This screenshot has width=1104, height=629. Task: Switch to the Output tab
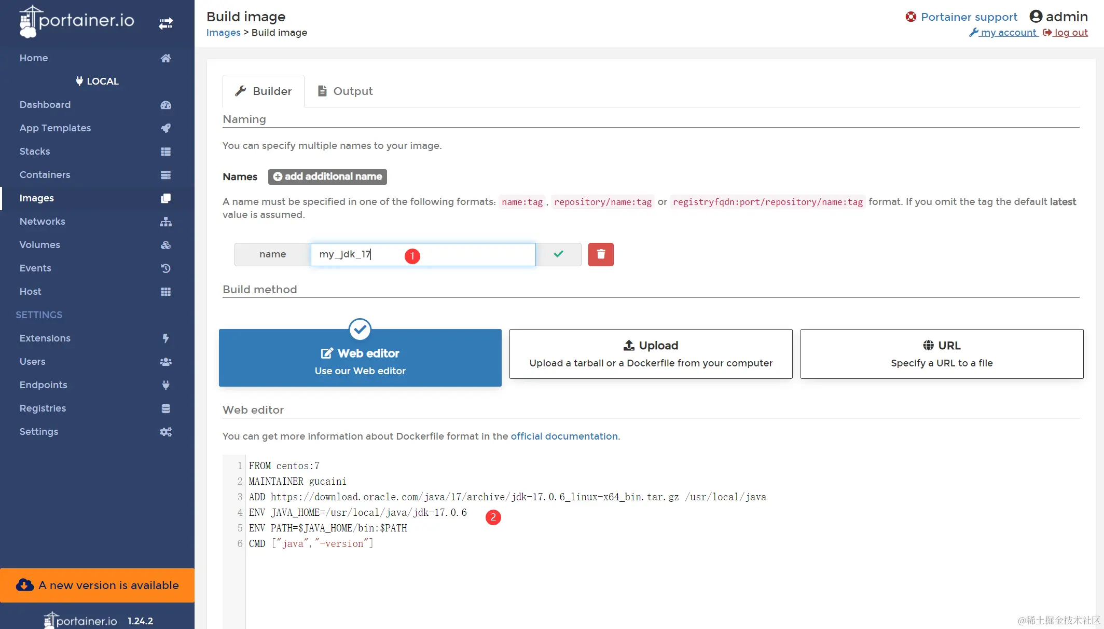(345, 91)
